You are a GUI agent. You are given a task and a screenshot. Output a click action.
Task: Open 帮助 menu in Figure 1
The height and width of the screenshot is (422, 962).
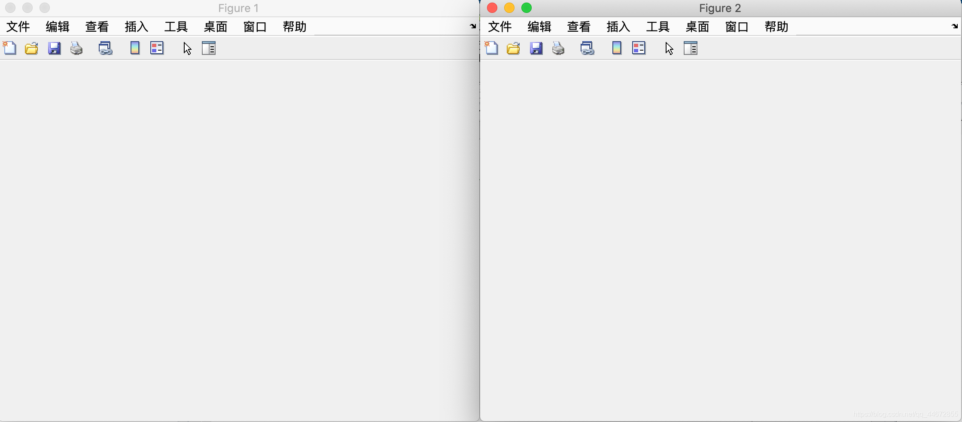pyautogui.click(x=295, y=27)
